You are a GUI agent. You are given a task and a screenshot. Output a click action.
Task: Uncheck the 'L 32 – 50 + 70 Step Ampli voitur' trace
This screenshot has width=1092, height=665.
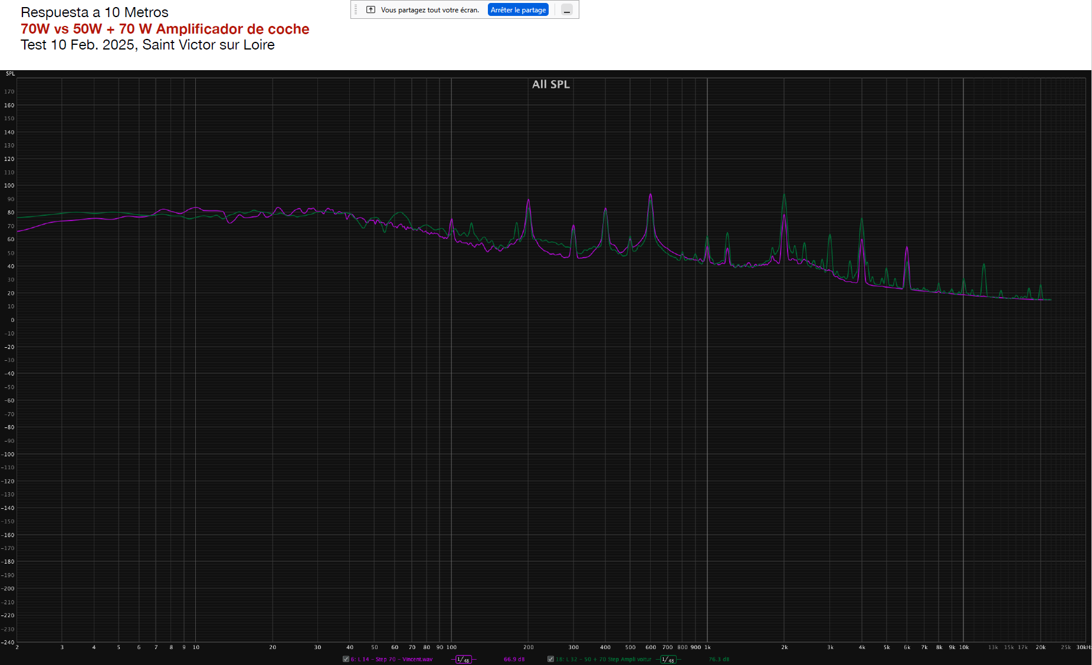click(550, 659)
